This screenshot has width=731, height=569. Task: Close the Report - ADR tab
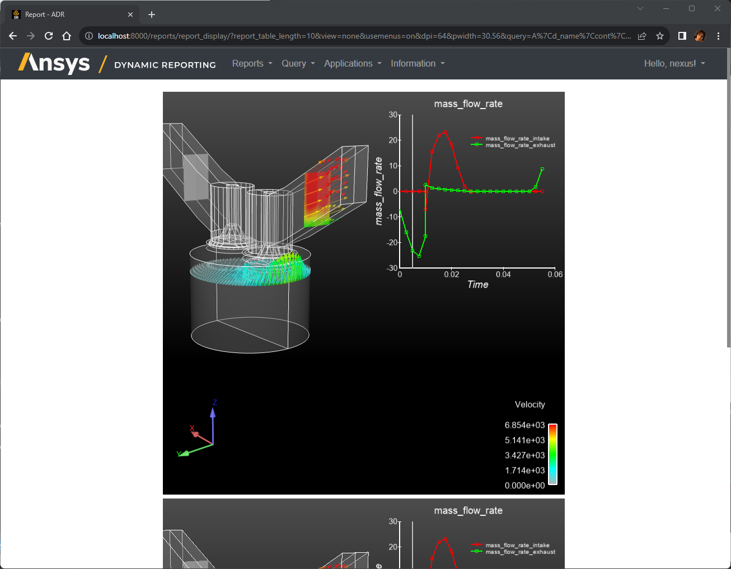(x=130, y=15)
